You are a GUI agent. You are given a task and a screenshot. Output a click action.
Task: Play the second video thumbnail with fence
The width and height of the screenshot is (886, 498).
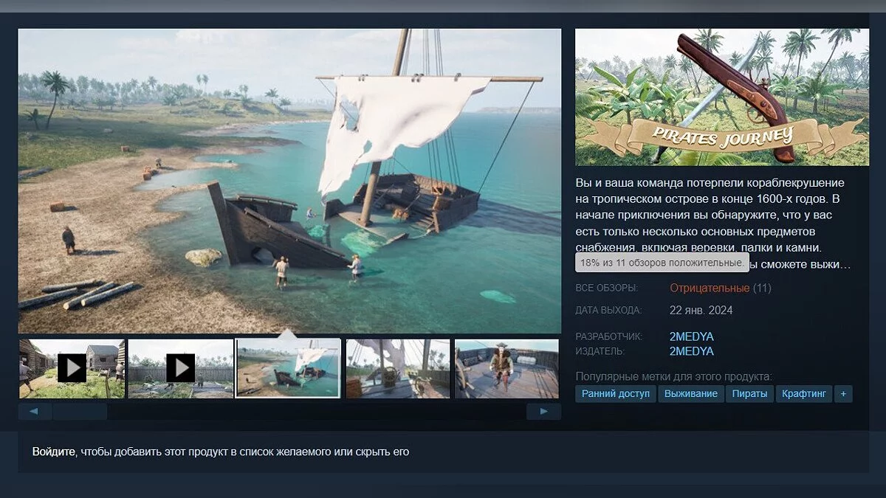point(181,368)
